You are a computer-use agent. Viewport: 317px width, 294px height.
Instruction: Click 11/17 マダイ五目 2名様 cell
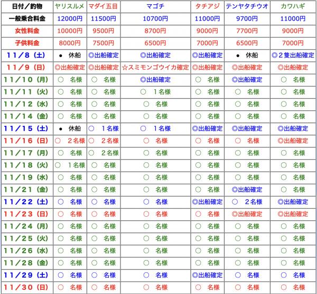tap(104, 153)
